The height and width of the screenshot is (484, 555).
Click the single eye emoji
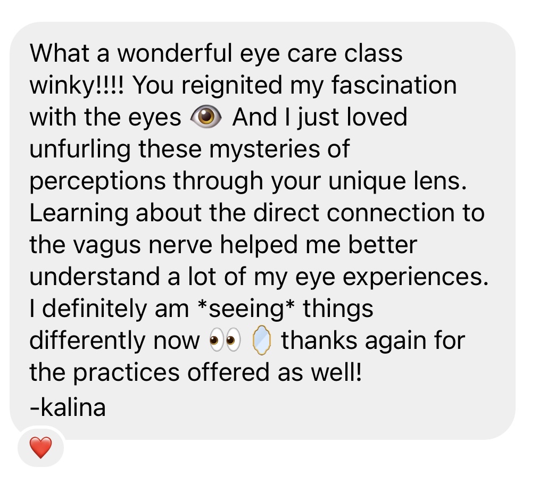[x=206, y=117]
